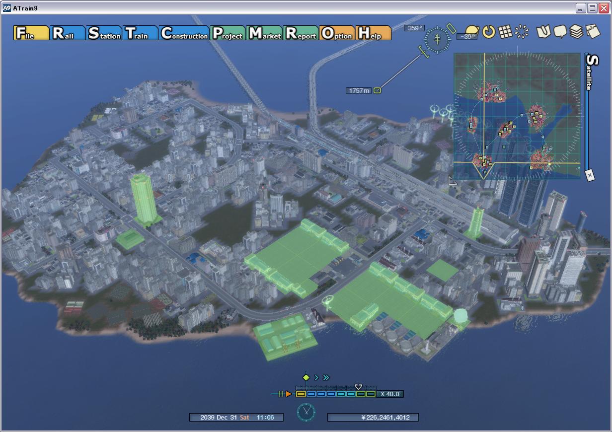The height and width of the screenshot is (432, 612).
Task: Click the green diamond time marker
Action: coord(306,377)
